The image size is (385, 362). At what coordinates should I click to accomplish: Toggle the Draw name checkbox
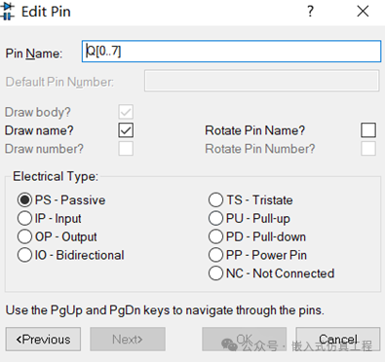(x=126, y=130)
